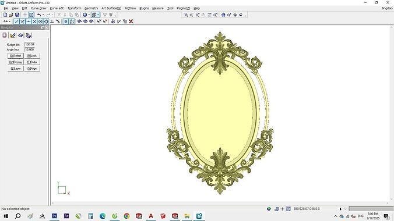Toggle the endpoint snap button

16,22
